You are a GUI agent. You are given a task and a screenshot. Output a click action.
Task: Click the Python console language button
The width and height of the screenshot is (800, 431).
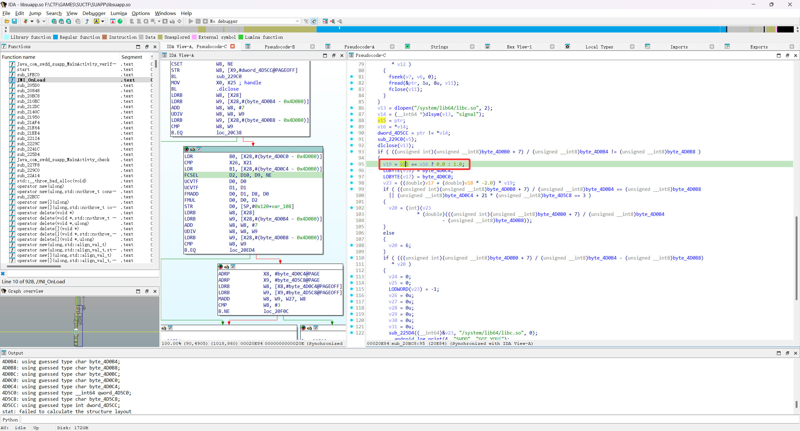point(10,420)
